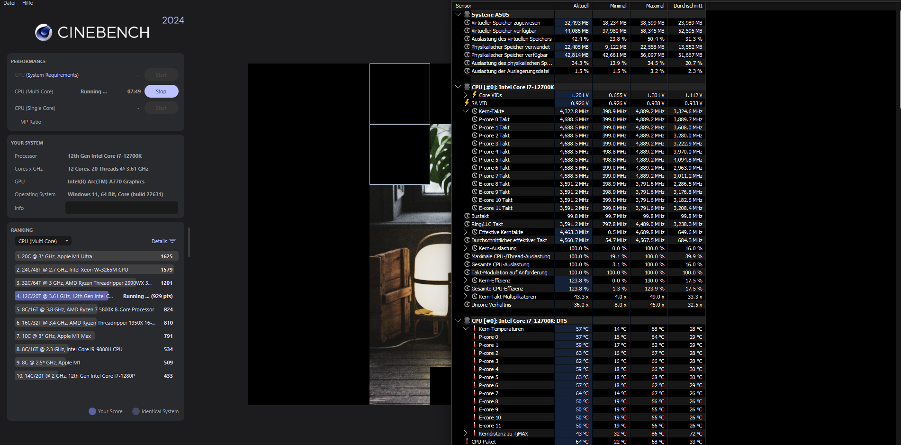Click icon for Physikalischer Speicher verwendet

467,47
